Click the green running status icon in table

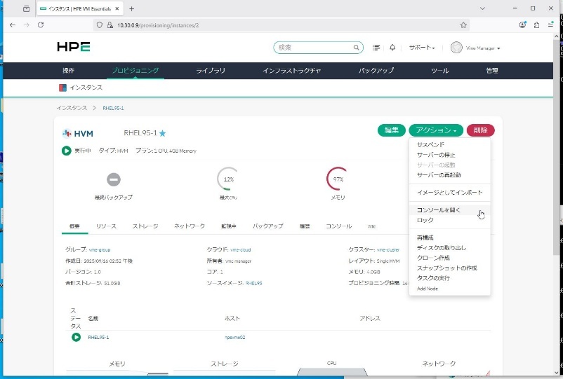[76, 337]
